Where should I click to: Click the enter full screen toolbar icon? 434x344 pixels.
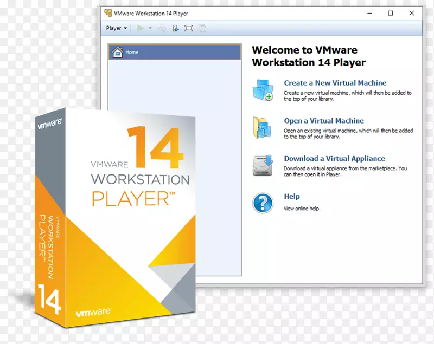click(188, 28)
